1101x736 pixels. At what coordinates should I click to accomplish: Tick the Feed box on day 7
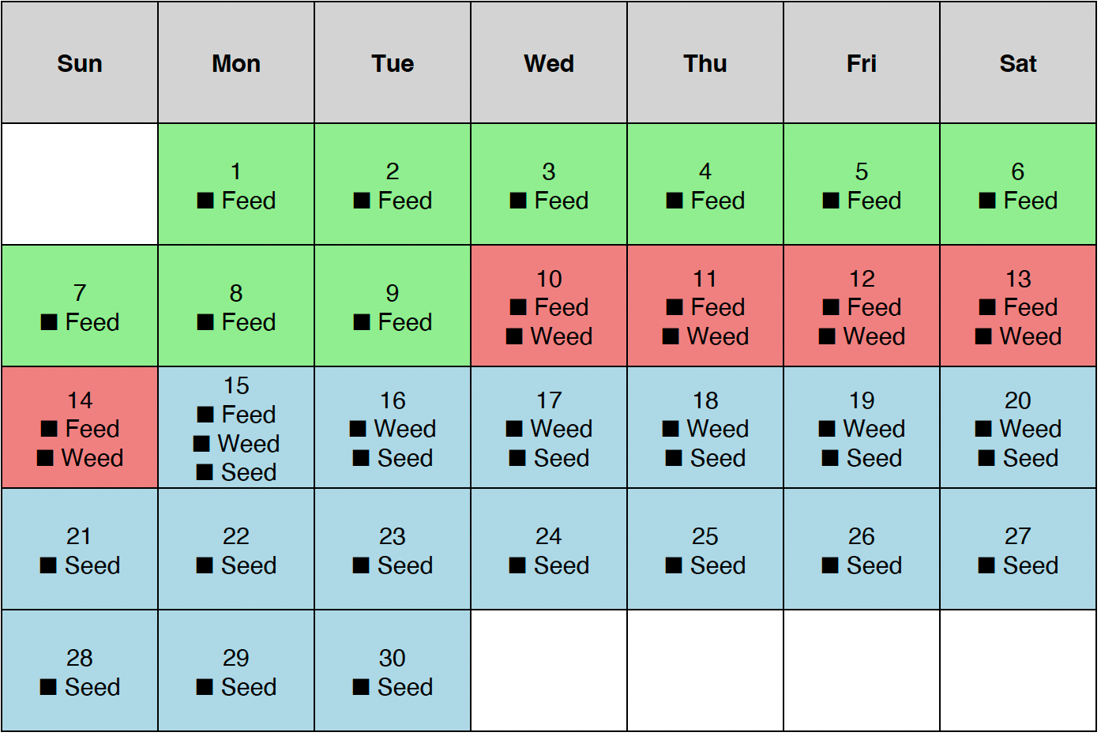[49, 322]
